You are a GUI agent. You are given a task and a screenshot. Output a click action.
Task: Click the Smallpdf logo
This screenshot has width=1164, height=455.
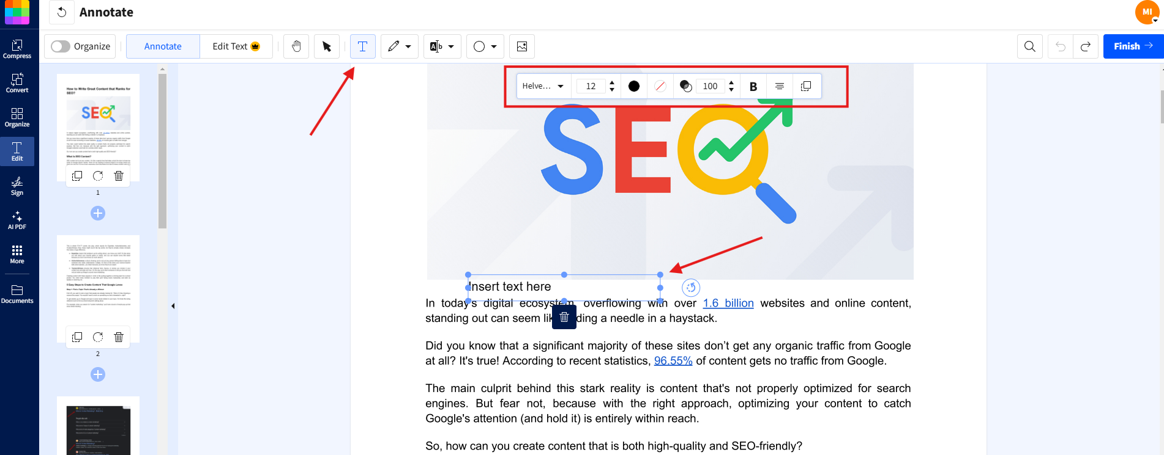tap(17, 12)
